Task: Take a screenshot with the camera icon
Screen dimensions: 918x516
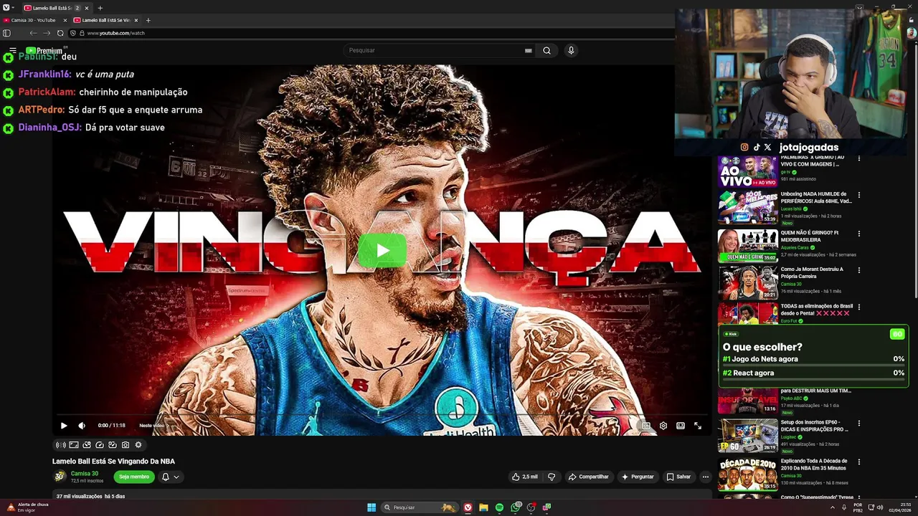Action: point(126,445)
